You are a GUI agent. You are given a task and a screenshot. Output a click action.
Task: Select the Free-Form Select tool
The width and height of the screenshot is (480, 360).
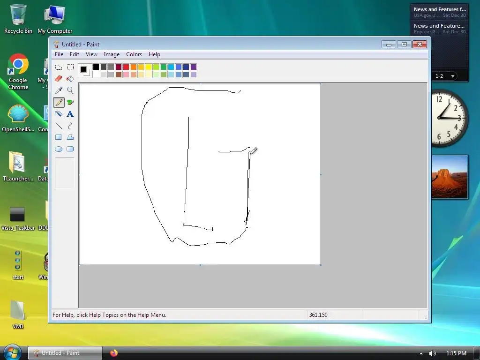pyautogui.click(x=59, y=67)
